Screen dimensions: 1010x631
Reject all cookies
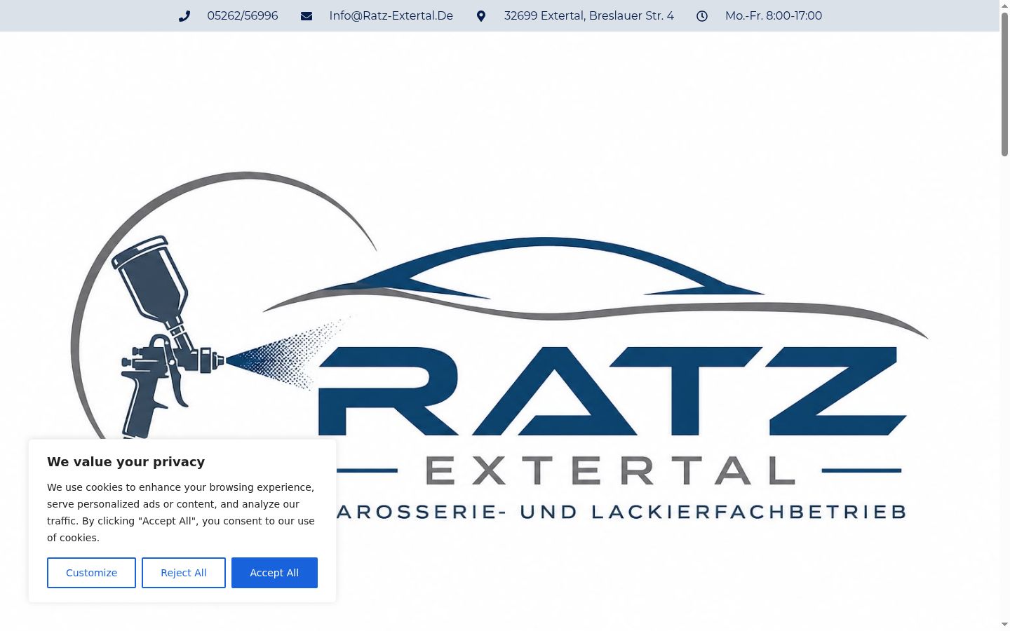click(184, 573)
